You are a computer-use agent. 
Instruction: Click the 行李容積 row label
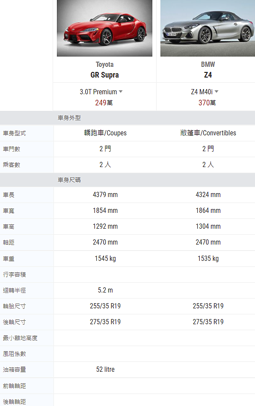click(14, 275)
